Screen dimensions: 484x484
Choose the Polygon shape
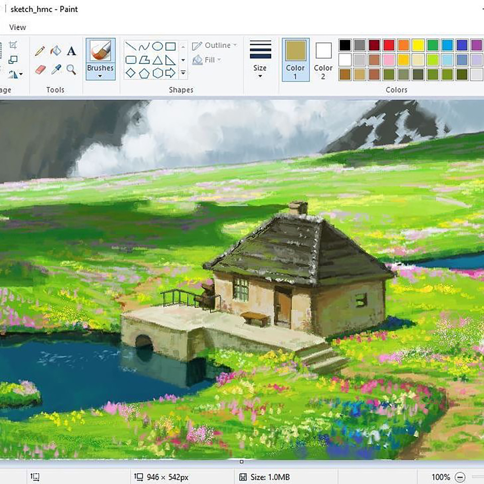[x=144, y=60]
